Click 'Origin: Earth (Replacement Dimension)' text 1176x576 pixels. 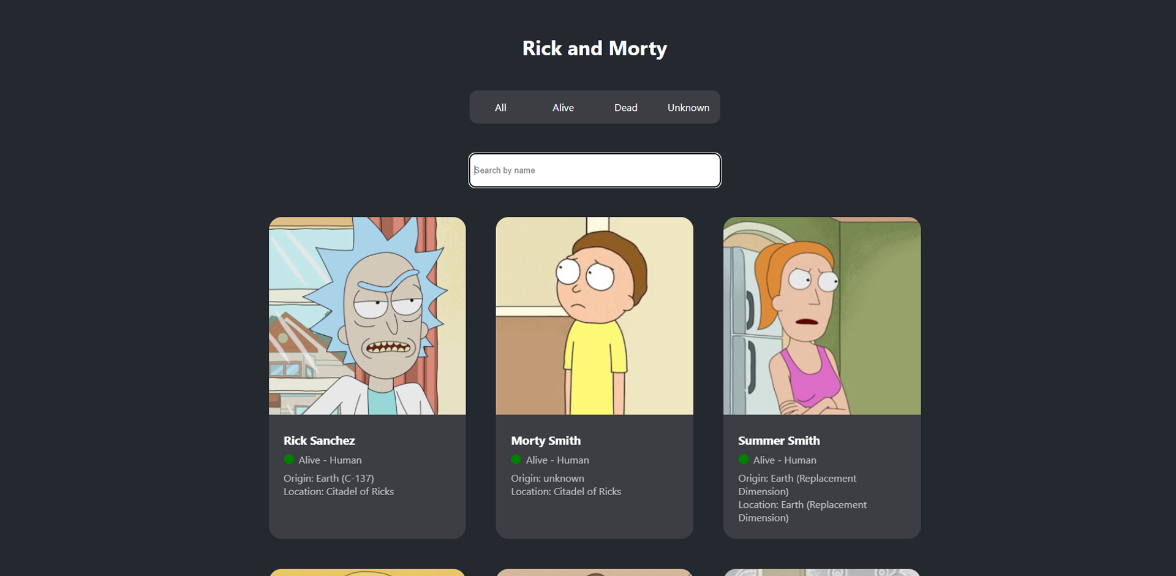797,485
